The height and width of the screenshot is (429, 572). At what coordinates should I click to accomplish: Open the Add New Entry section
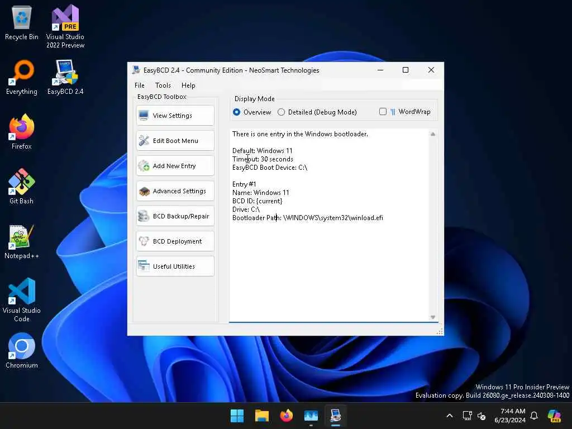175,166
